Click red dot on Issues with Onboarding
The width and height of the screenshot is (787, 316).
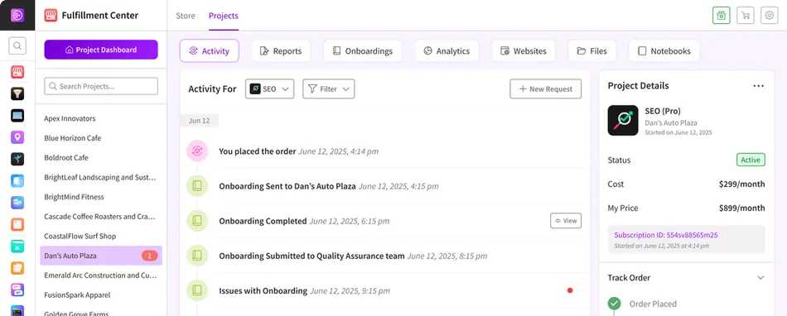(570, 290)
